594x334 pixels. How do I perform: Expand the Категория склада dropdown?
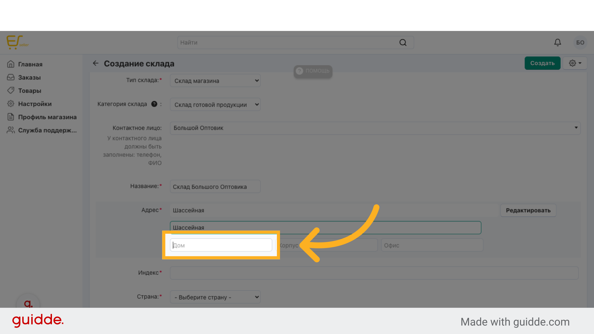tap(215, 105)
